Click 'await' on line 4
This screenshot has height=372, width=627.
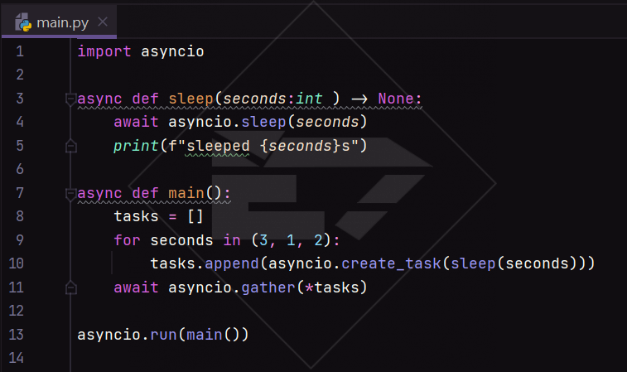pos(136,122)
